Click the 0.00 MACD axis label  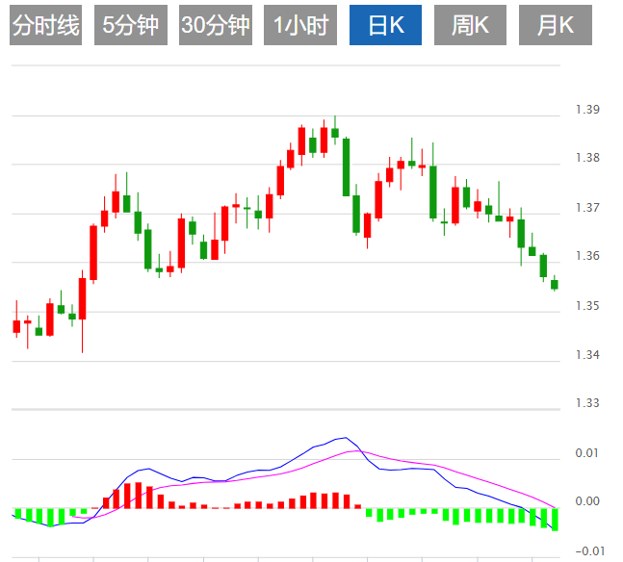tap(587, 501)
